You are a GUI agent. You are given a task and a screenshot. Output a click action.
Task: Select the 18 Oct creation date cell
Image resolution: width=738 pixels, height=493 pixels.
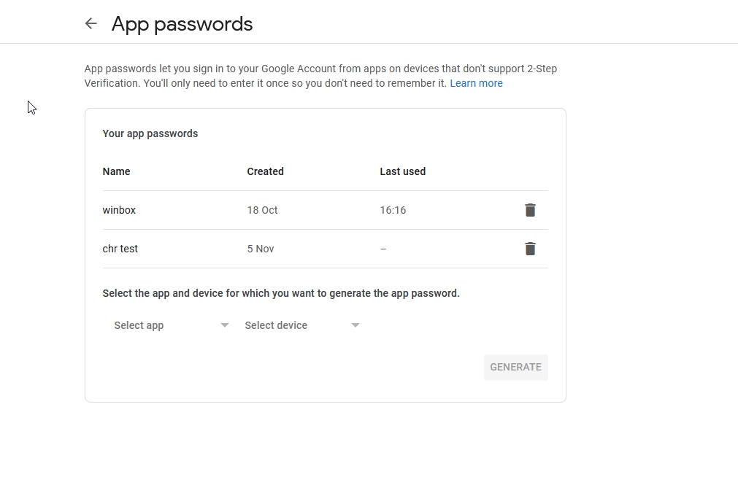(x=262, y=210)
